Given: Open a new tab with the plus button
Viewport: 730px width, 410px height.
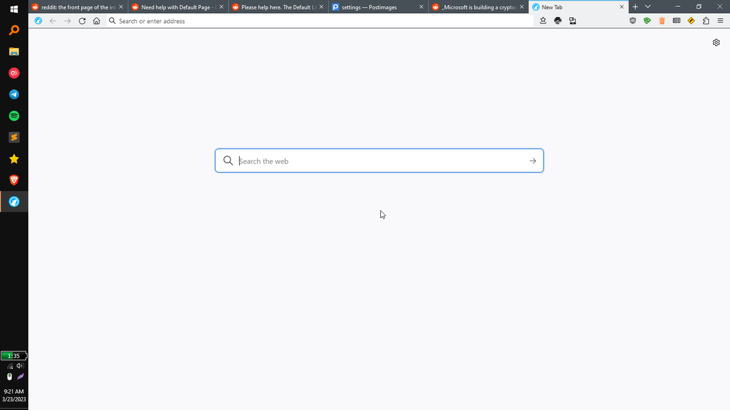Looking at the screenshot, I should coord(635,7).
